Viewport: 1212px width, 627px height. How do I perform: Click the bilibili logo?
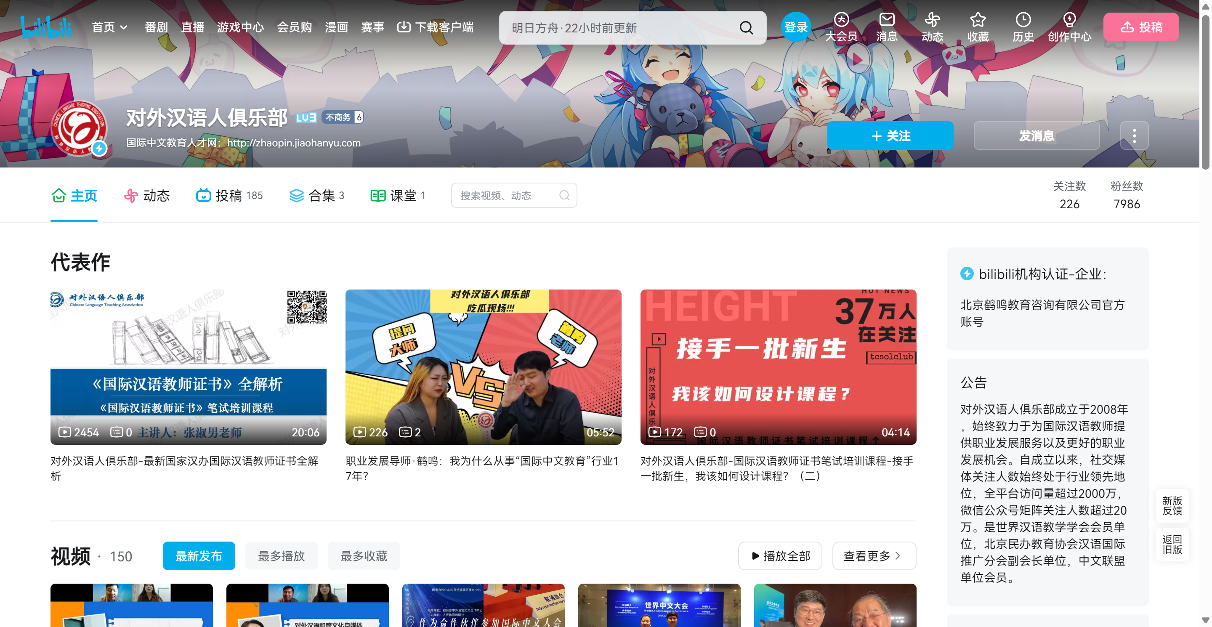click(x=45, y=27)
